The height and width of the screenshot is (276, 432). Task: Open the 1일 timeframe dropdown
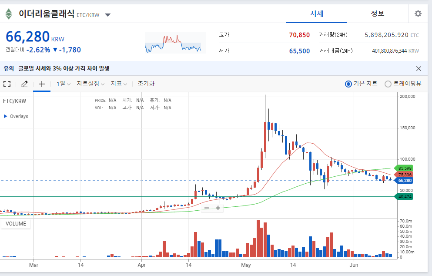pyautogui.click(x=64, y=84)
